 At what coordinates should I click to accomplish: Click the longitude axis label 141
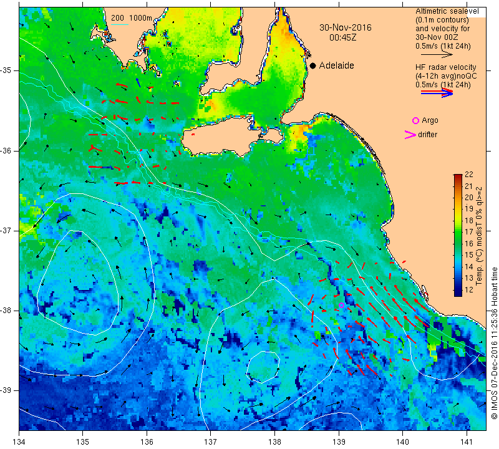467,442
